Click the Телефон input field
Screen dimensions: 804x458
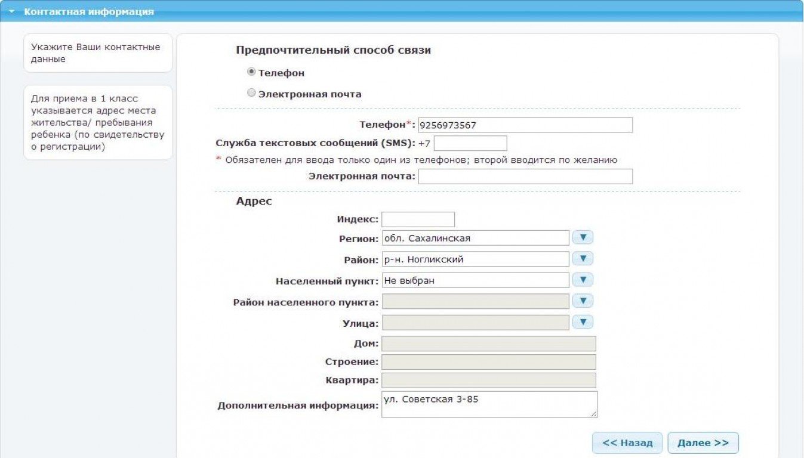[525, 125]
